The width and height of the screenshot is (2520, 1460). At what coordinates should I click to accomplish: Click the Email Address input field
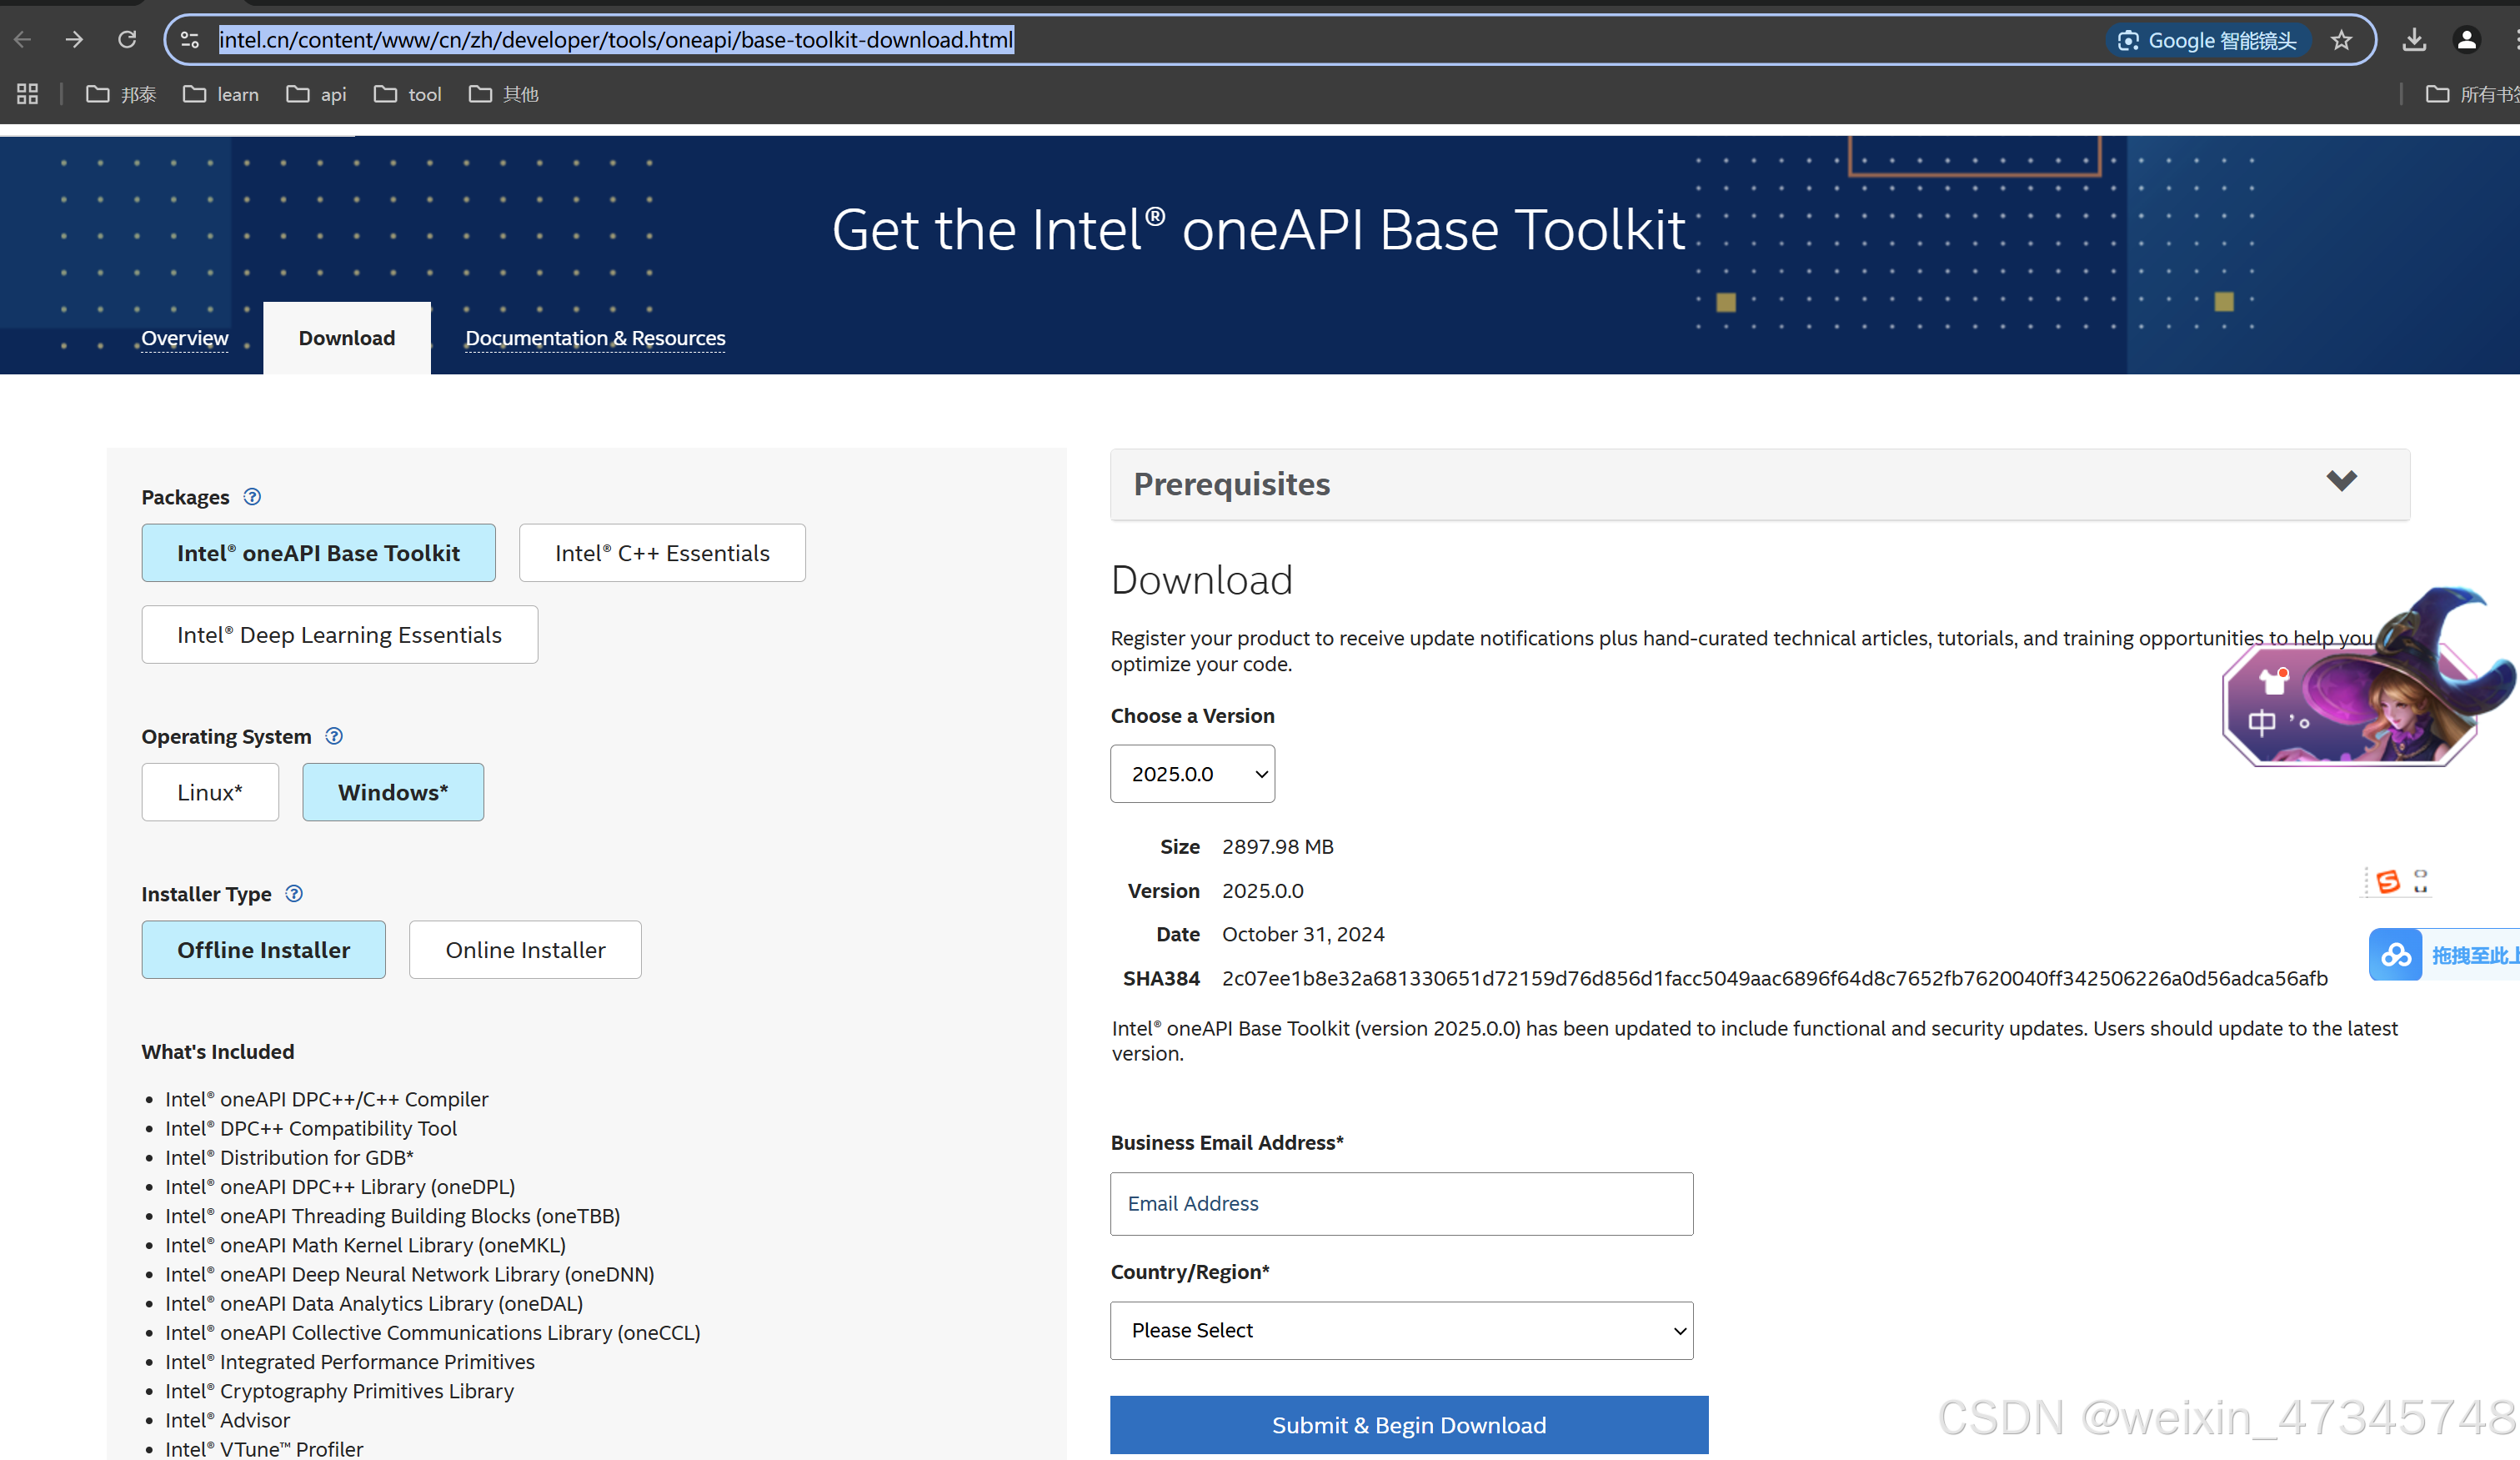[1401, 1204]
